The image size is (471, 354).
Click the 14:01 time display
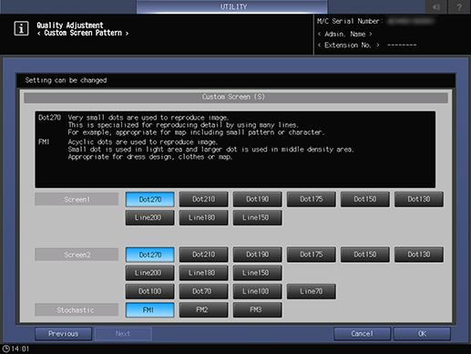click(20, 349)
